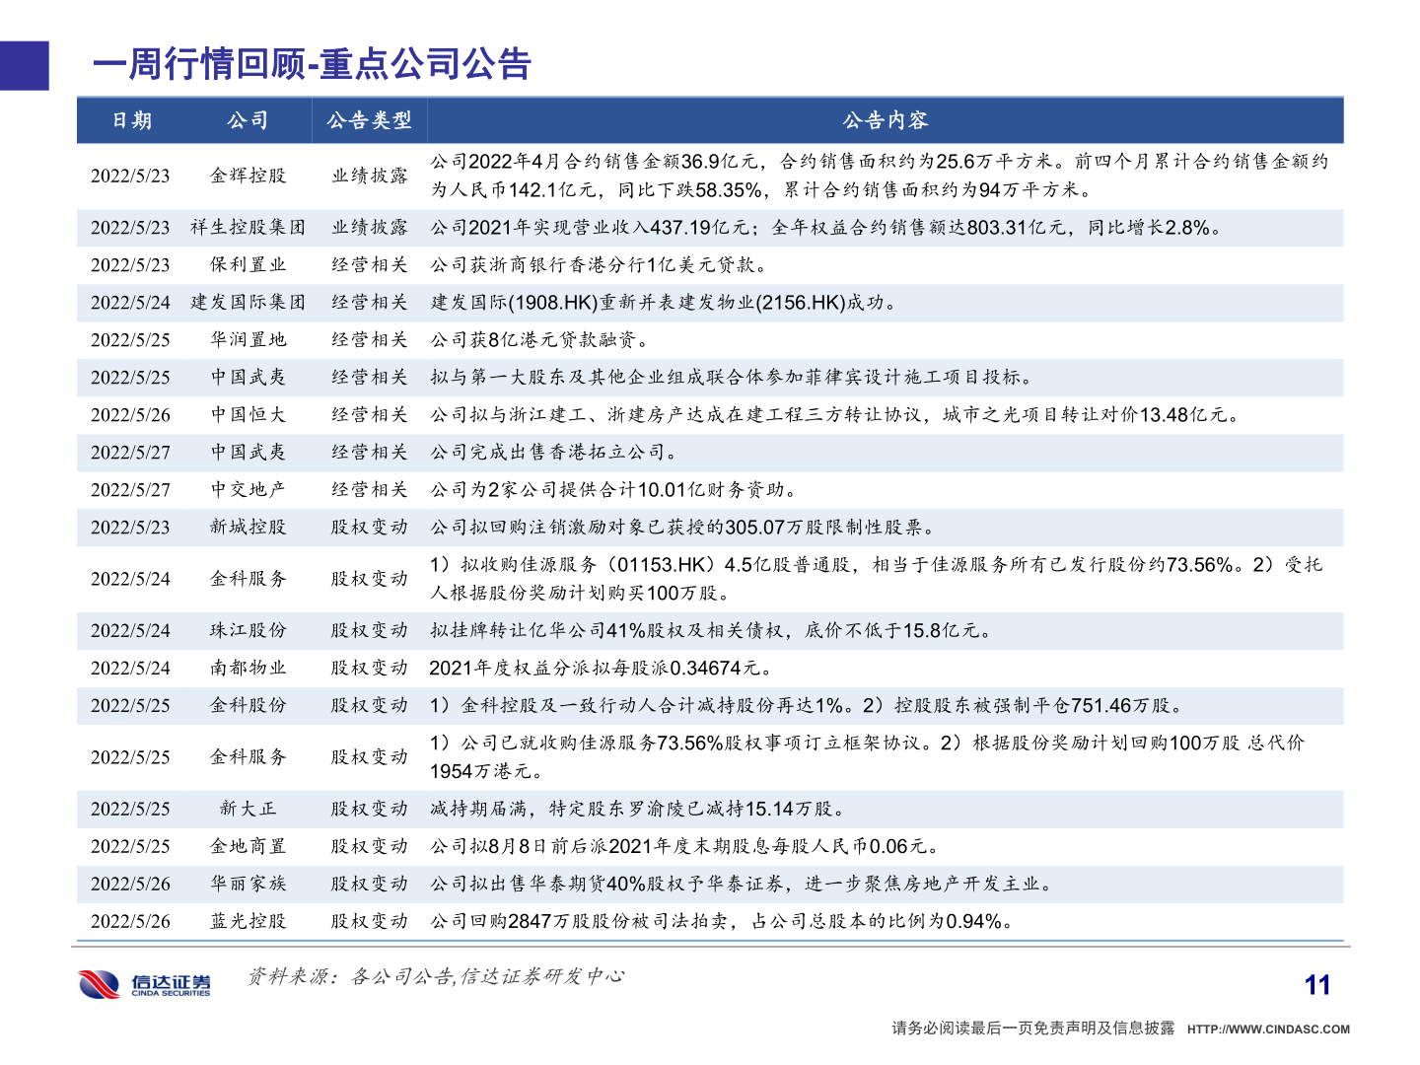Click company cell 建发国际集团
Screen dimensions: 1420x1065
coord(248,303)
